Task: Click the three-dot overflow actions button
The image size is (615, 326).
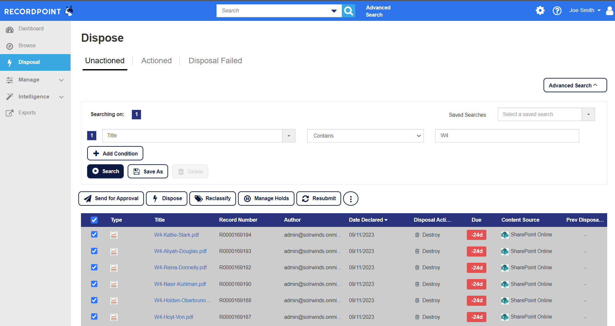Action: tap(351, 198)
